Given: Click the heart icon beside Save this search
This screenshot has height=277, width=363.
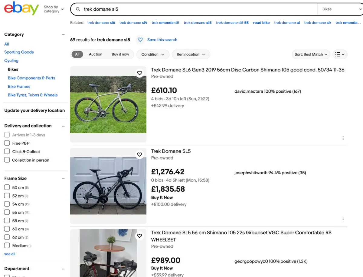Looking at the screenshot, I should pos(140,40).
